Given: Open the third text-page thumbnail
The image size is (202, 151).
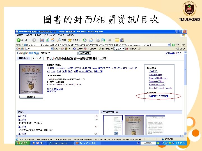Looking at the screenshot, I should (155, 125).
